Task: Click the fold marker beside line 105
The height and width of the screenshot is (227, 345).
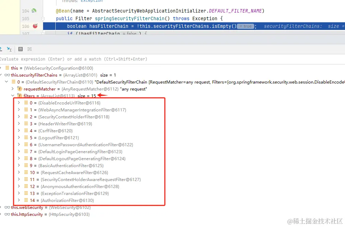Action: pyautogui.click(x=43, y=18)
